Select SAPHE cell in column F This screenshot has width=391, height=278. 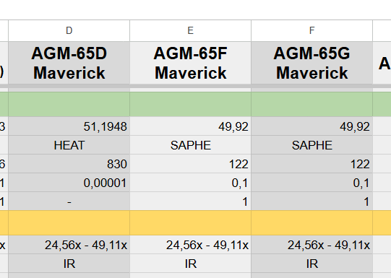311,145
